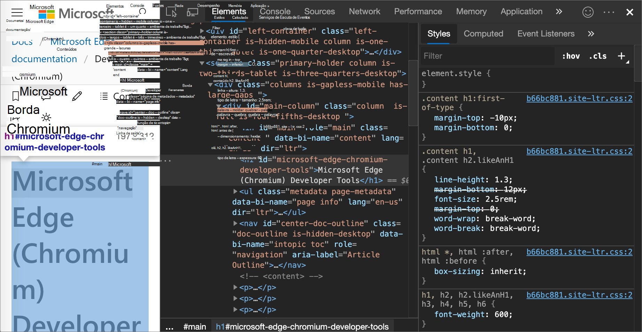
Task: Close the DevTools panel
Action: pos(629,12)
